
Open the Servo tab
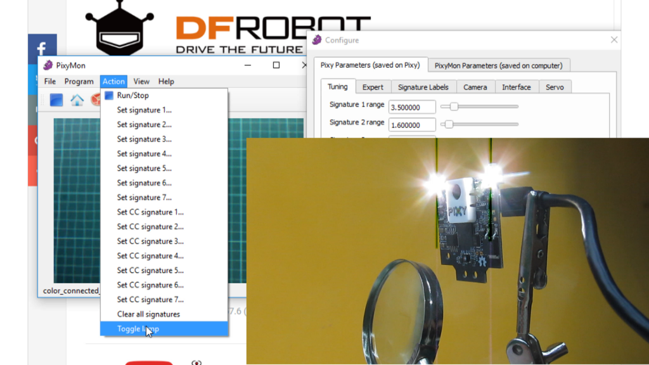(x=555, y=87)
